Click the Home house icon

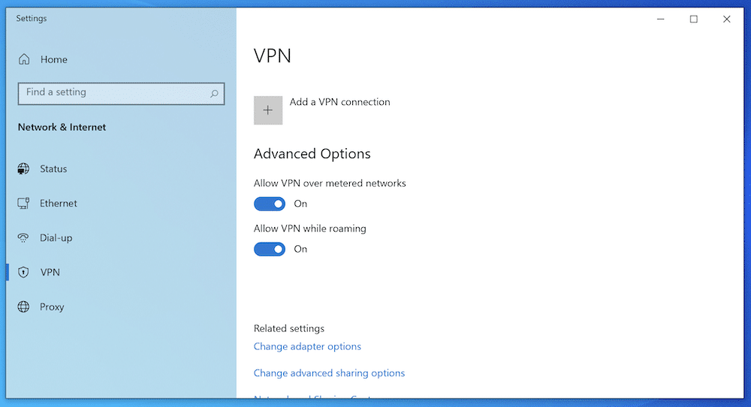24,59
